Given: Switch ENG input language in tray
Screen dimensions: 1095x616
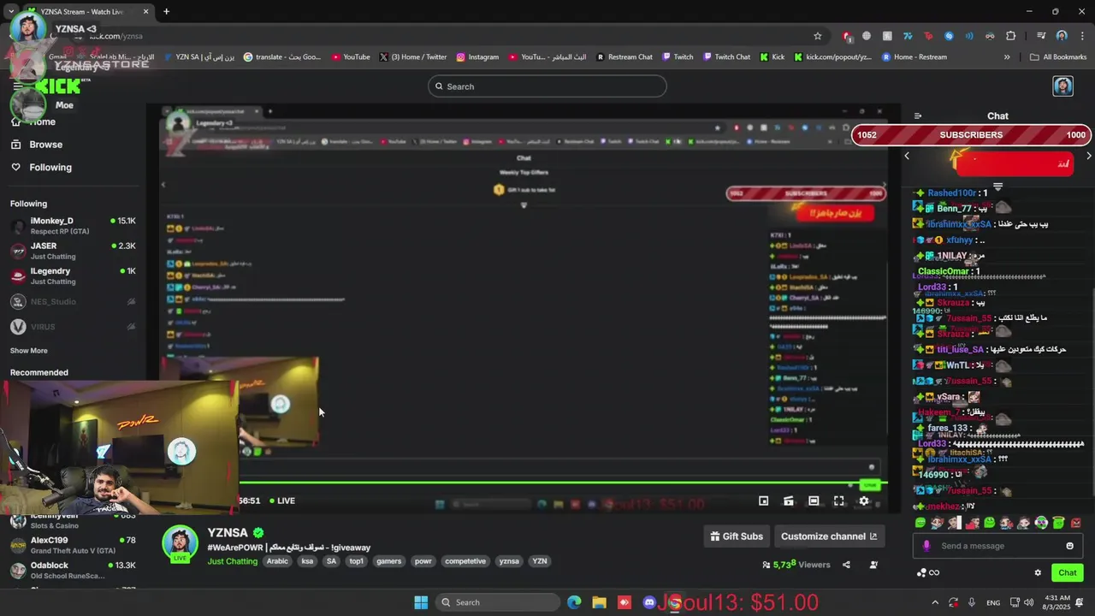Looking at the screenshot, I should click(993, 602).
